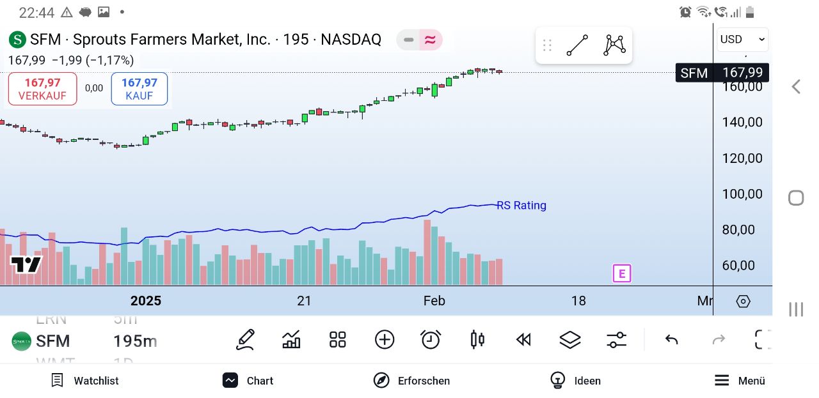Image resolution: width=819 pixels, height=398 pixels.
Task: Create an alert with the alarm clock icon
Action: point(431,339)
